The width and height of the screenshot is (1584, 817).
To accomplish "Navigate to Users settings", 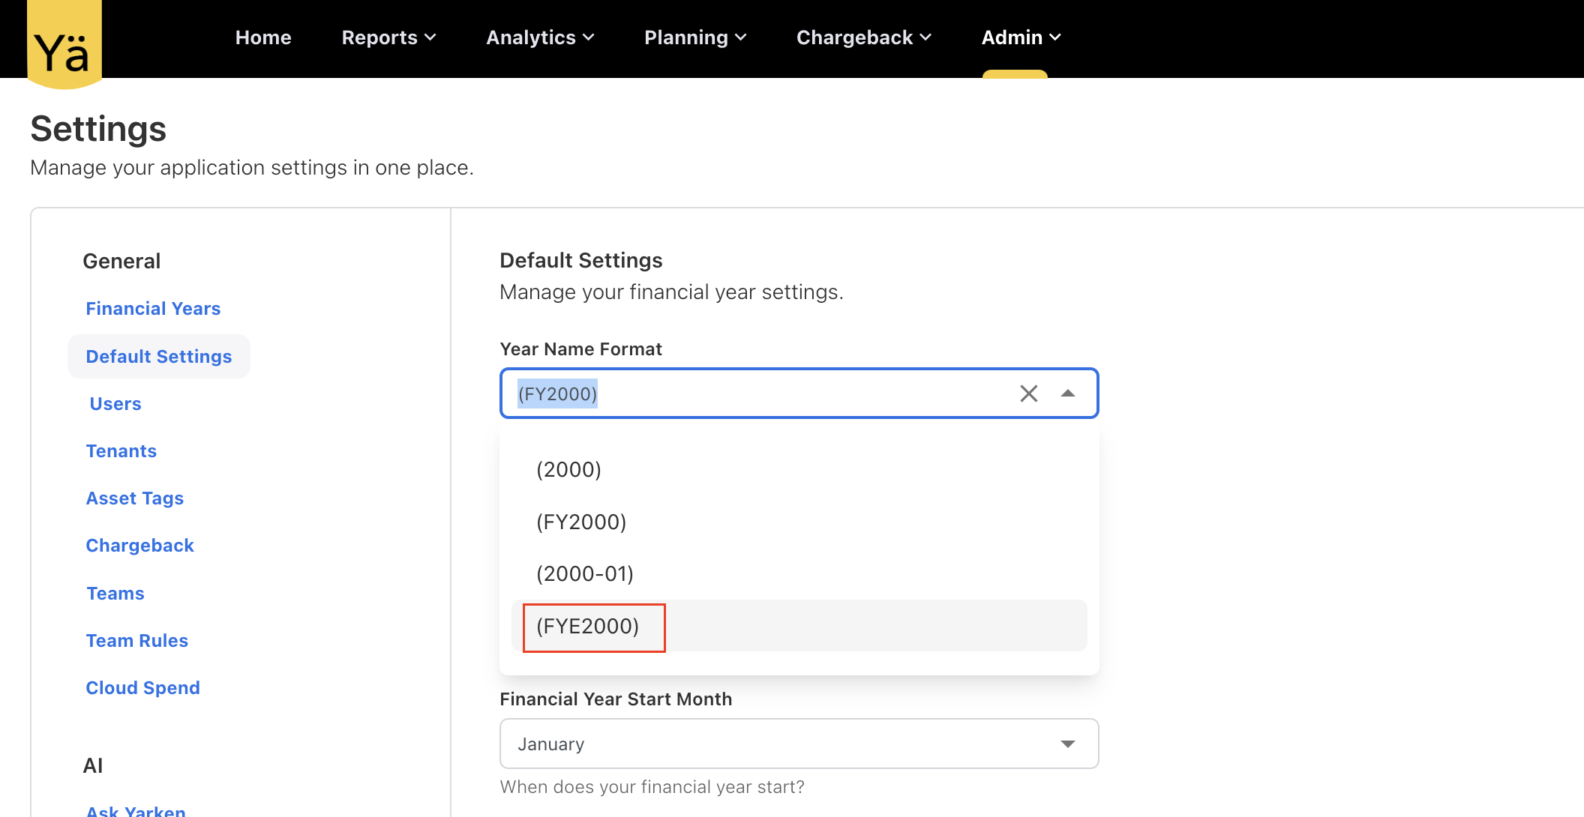I will pyautogui.click(x=115, y=404).
